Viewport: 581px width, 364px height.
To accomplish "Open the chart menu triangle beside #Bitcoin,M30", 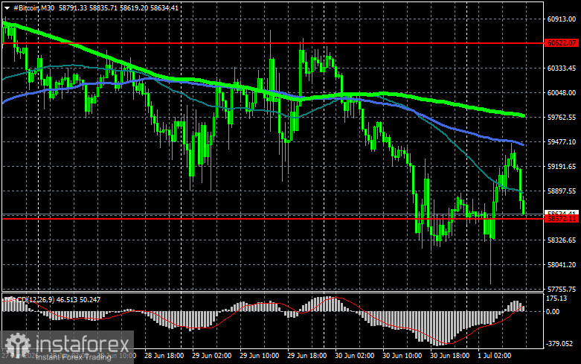I will pyautogui.click(x=7, y=8).
